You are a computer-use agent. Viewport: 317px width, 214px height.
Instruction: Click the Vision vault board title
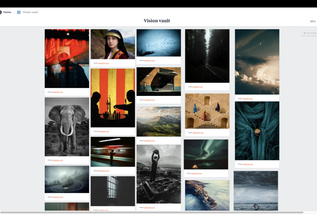[157, 21]
